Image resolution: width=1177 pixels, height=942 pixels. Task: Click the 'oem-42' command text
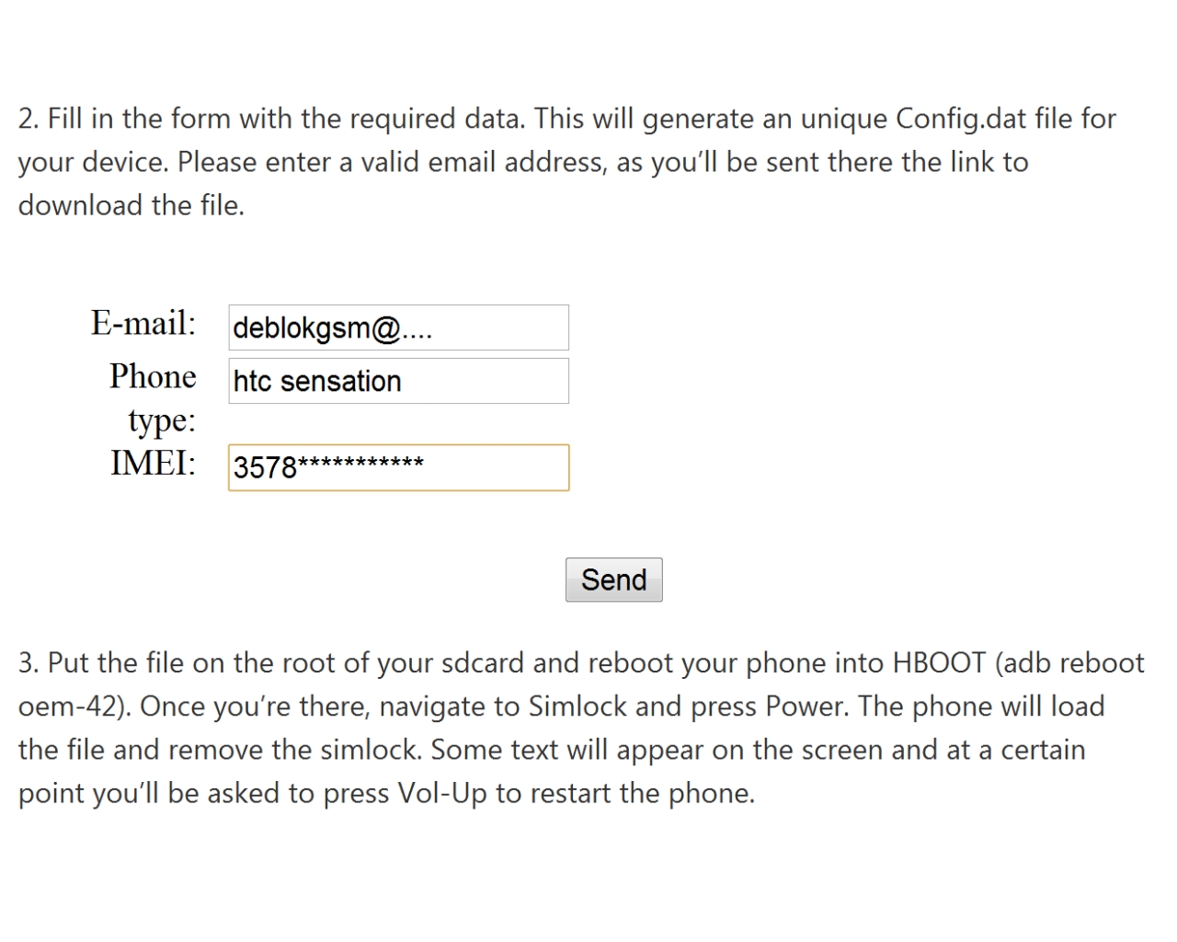(68, 706)
